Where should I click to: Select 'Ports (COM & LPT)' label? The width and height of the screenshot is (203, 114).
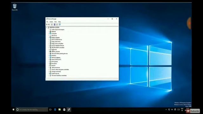click(x=56, y=60)
